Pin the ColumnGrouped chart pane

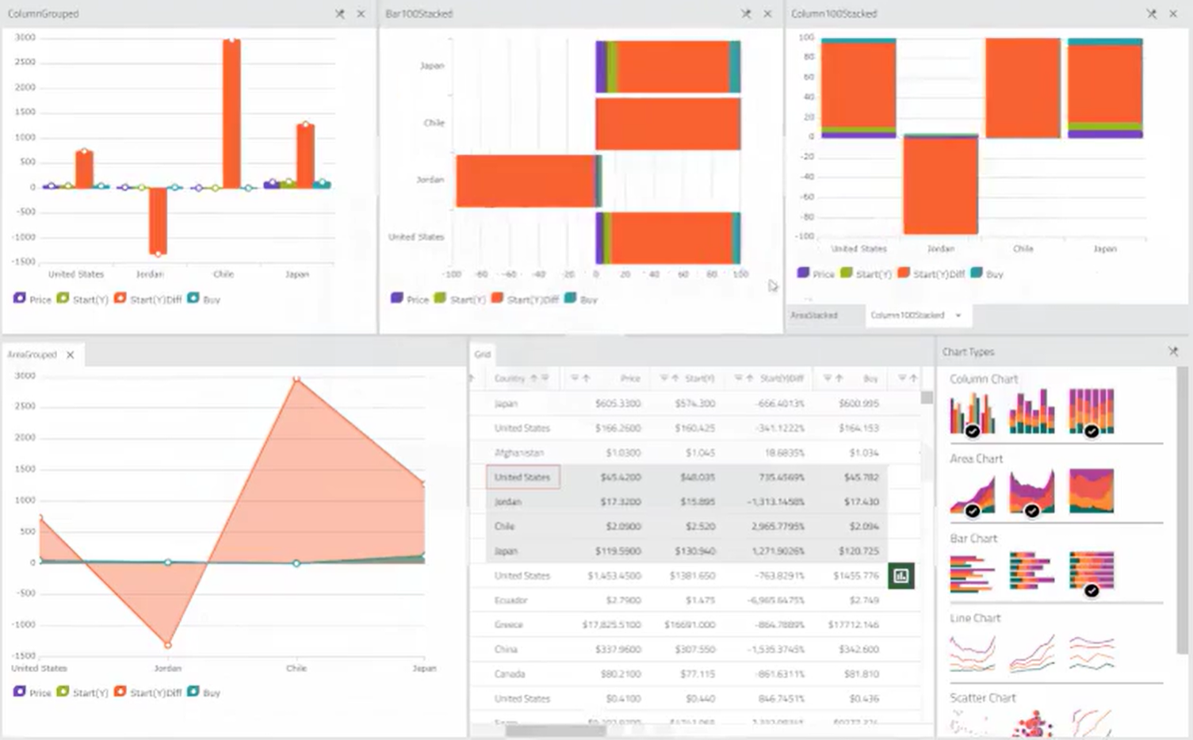click(339, 13)
